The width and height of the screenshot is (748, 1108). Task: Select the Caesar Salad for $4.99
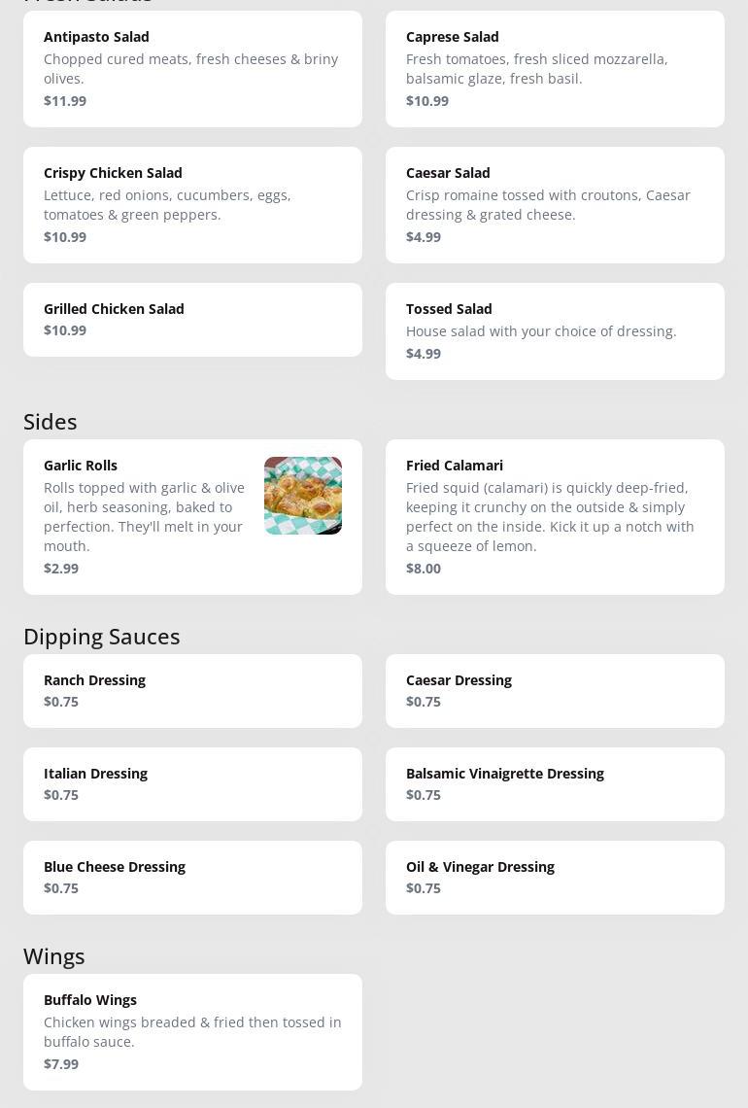coord(555,205)
